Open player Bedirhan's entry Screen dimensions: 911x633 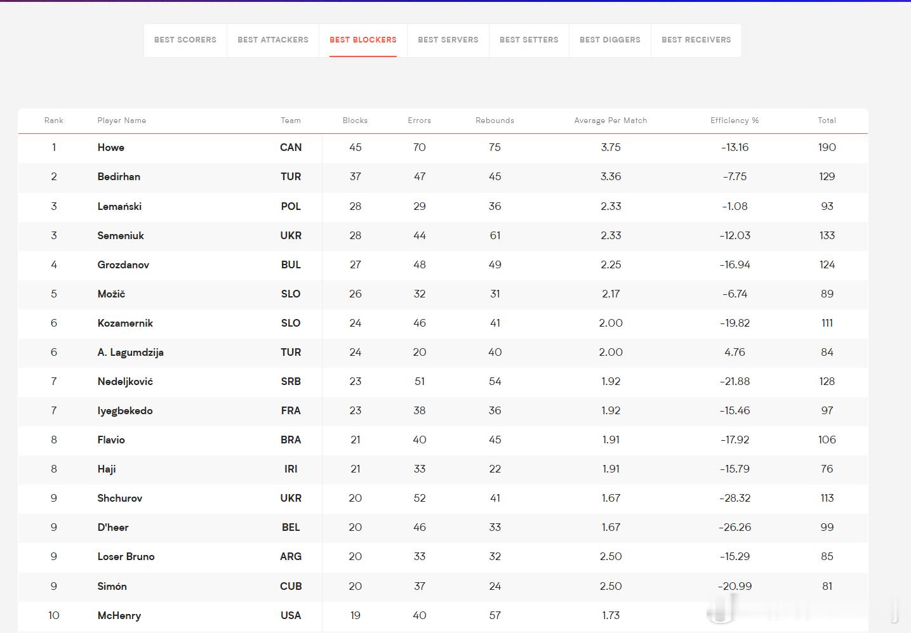pyautogui.click(x=119, y=177)
